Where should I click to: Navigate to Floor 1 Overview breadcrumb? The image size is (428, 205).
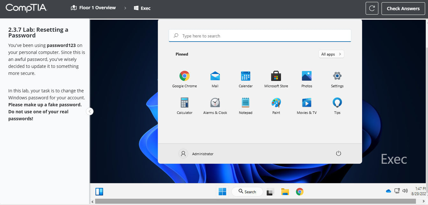click(93, 8)
